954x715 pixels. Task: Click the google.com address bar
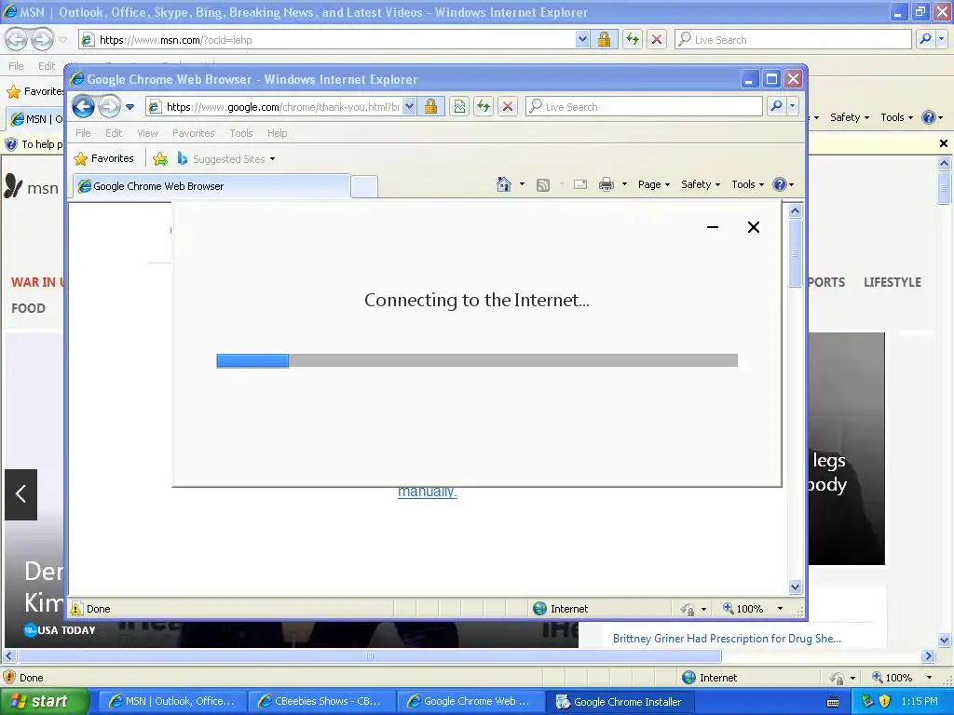click(274, 107)
